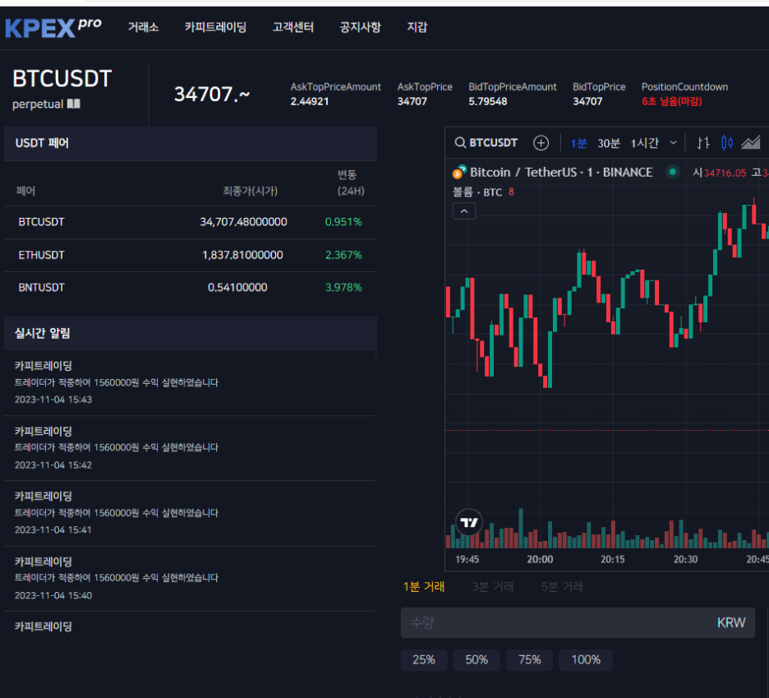Open the alert dated 2023-11-04 15:41

coord(189,514)
